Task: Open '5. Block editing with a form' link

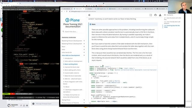Action: tap(72, 70)
